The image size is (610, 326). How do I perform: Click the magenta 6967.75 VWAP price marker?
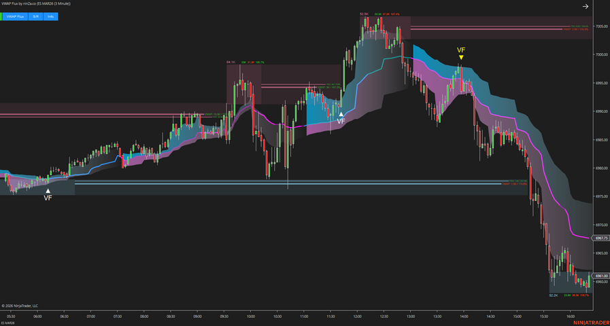(x=600, y=238)
